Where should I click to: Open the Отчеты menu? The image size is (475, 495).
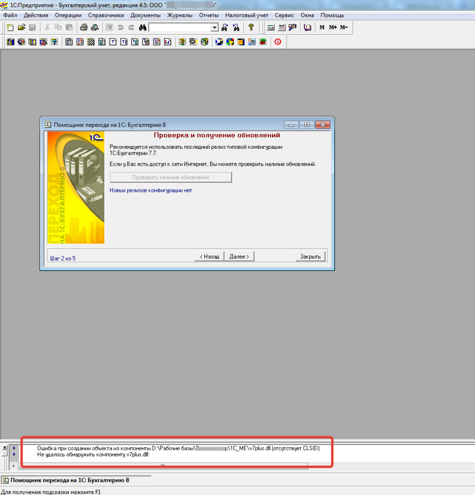pyautogui.click(x=209, y=15)
